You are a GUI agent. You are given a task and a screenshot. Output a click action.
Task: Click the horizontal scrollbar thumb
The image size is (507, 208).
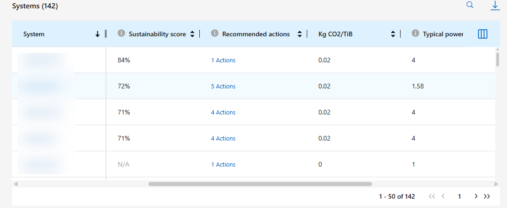[x=260, y=184]
